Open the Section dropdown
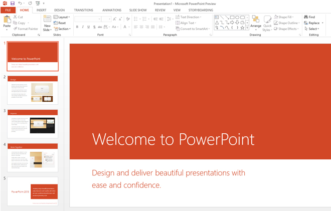The image size is (331, 211). tap(62, 29)
